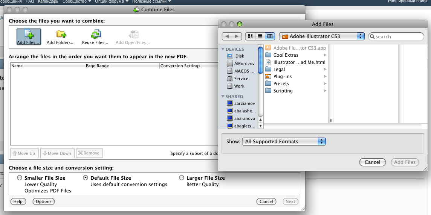Expand Cool Extras folder arrow
Viewport: 431px width, 215px height.
325,55
